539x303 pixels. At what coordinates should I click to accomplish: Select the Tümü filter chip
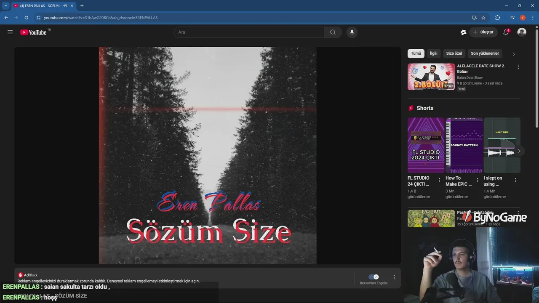pyautogui.click(x=416, y=53)
